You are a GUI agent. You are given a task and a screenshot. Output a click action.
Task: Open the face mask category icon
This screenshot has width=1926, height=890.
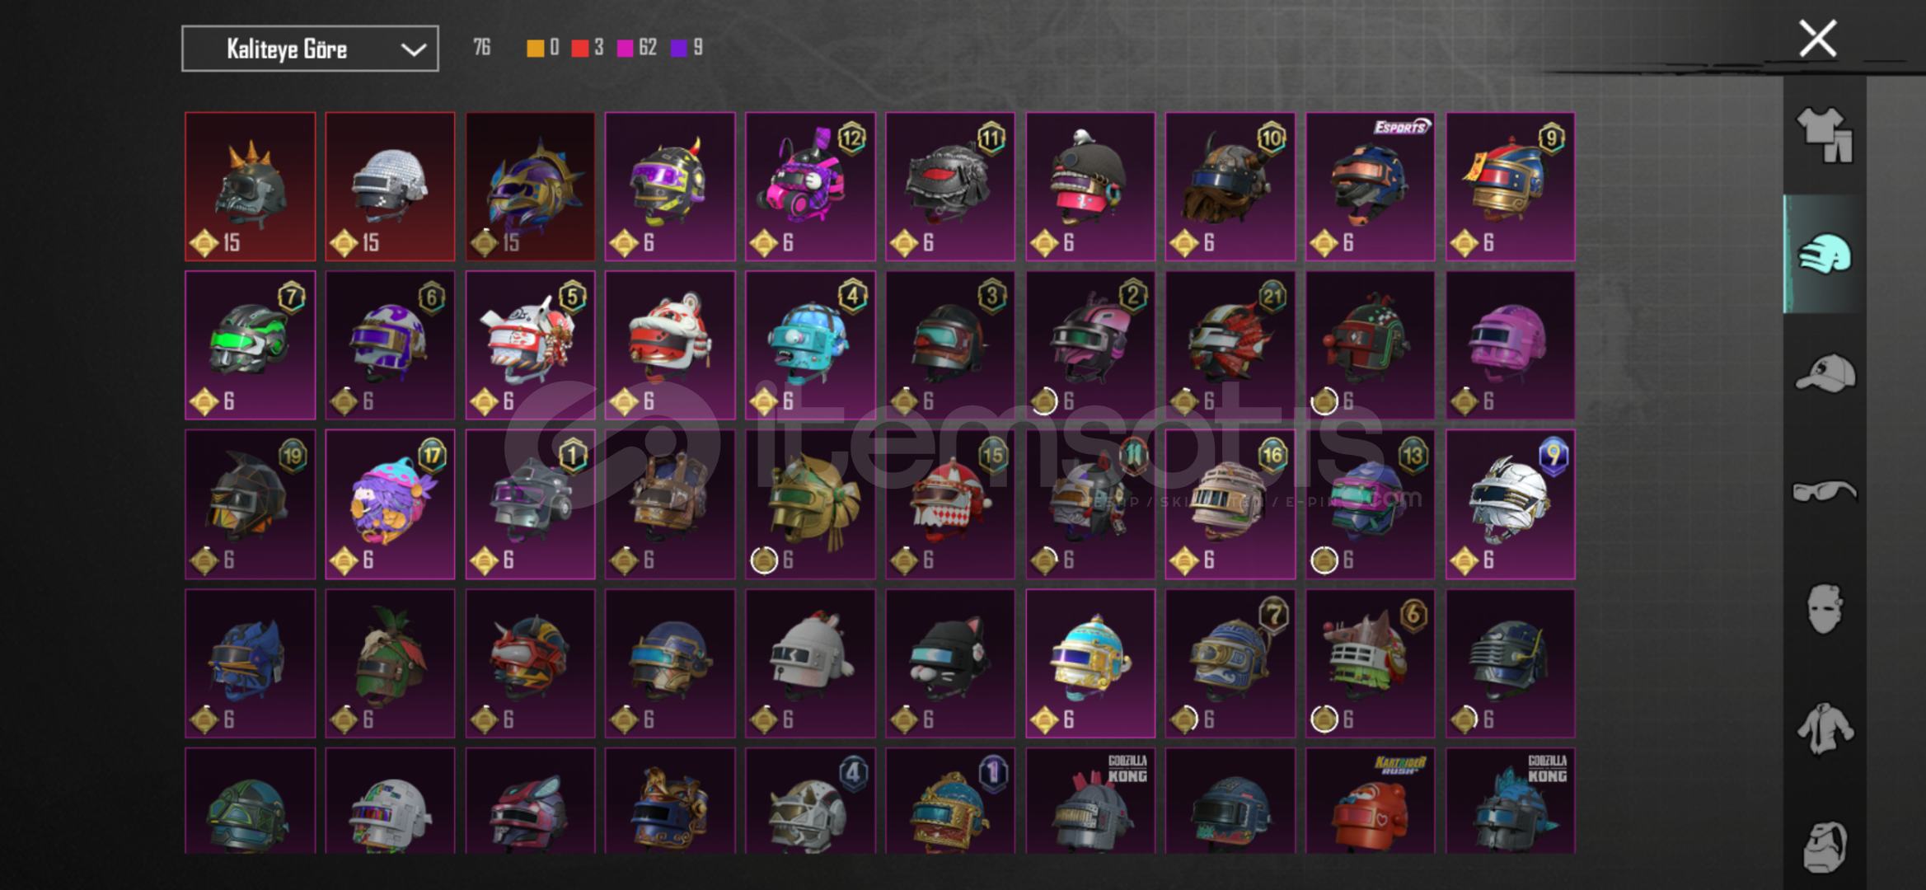click(1825, 609)
